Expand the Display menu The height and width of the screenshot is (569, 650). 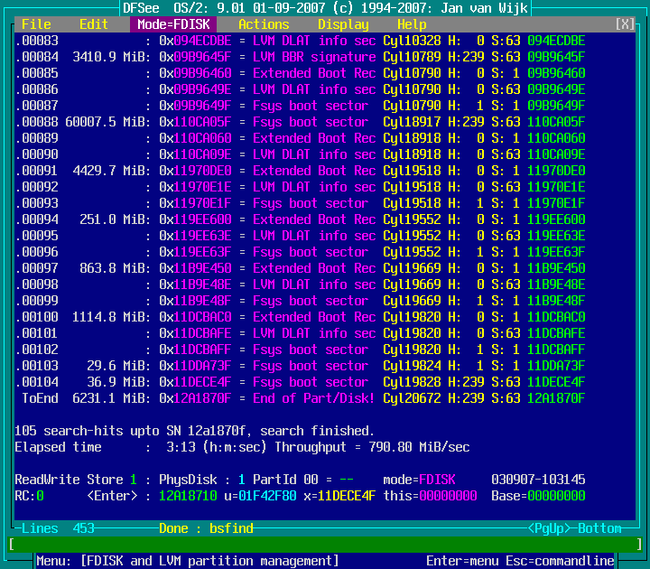343,24
